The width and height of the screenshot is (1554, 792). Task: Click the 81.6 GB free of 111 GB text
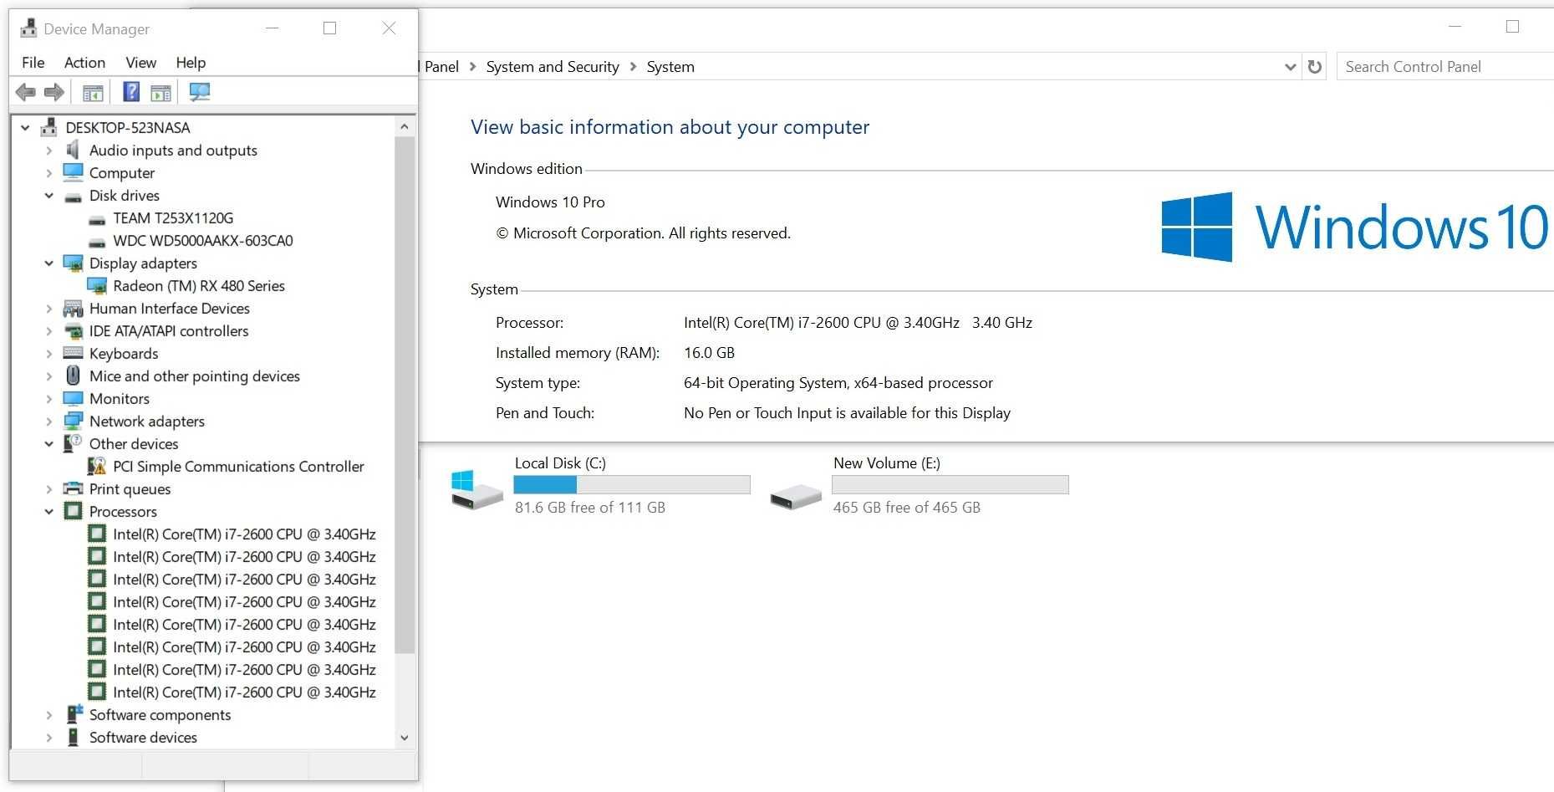point(590,508)
